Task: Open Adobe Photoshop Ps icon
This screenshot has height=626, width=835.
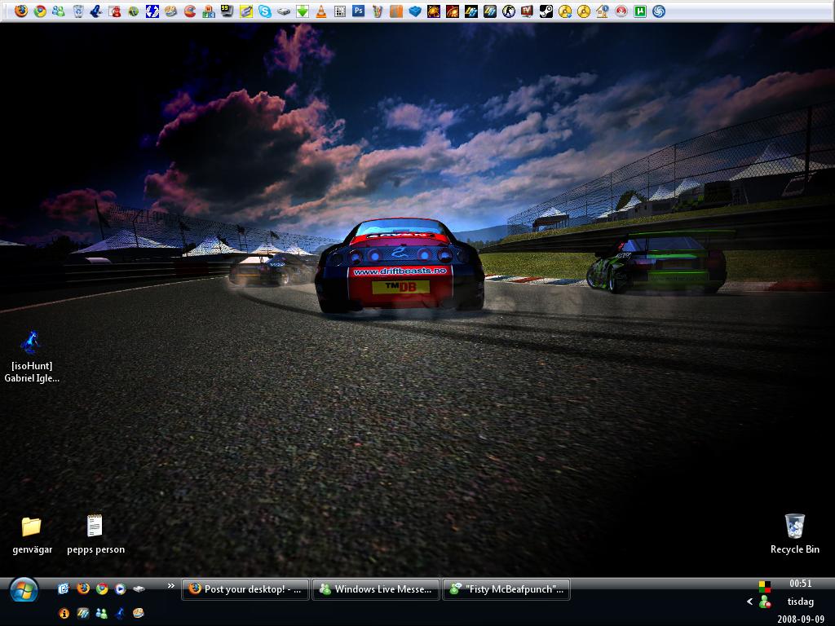Action: click(359, 11)
